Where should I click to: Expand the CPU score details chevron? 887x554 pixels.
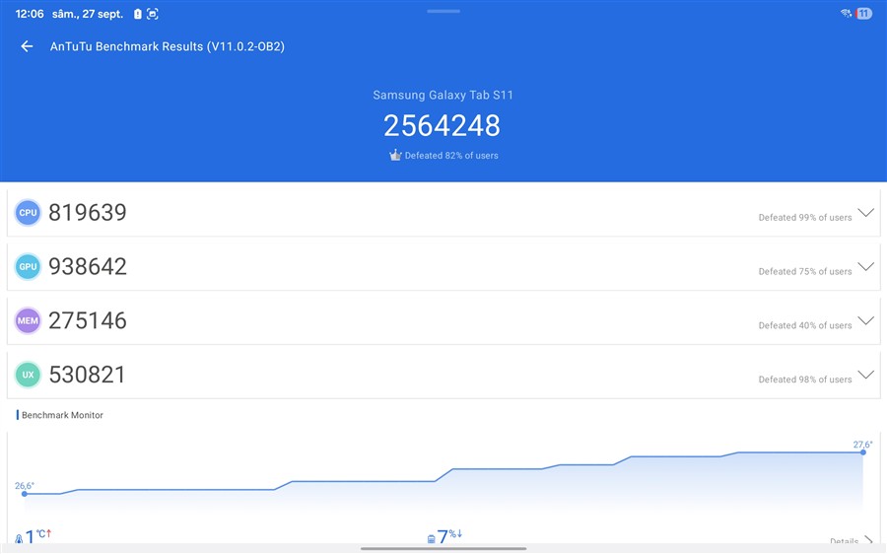[x=865, y=213]
